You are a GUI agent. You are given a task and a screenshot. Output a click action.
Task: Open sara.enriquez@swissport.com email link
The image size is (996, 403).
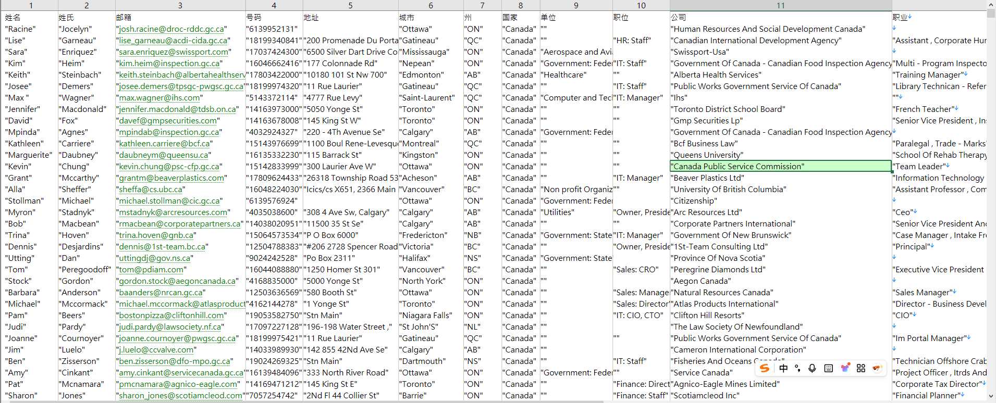point(174,52)
